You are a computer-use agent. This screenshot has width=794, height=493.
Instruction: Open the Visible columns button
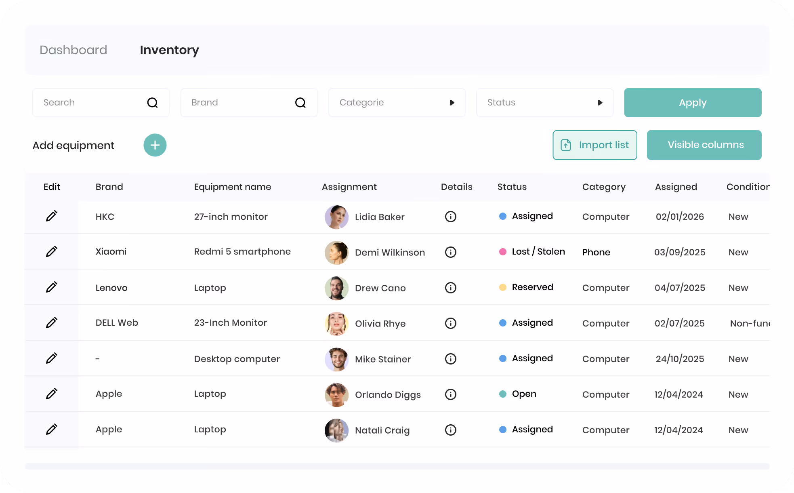pyautogui.click(x=704, y=145)
